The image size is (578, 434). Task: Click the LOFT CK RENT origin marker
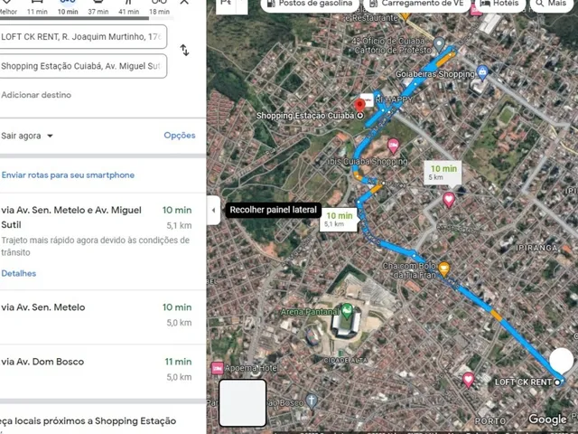[559, 382]
